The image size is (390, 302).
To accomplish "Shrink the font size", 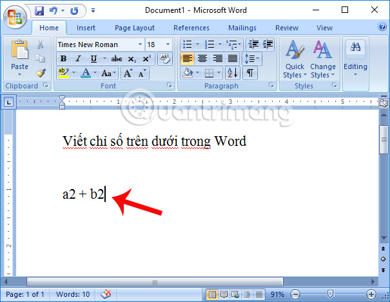I will 142,73.
